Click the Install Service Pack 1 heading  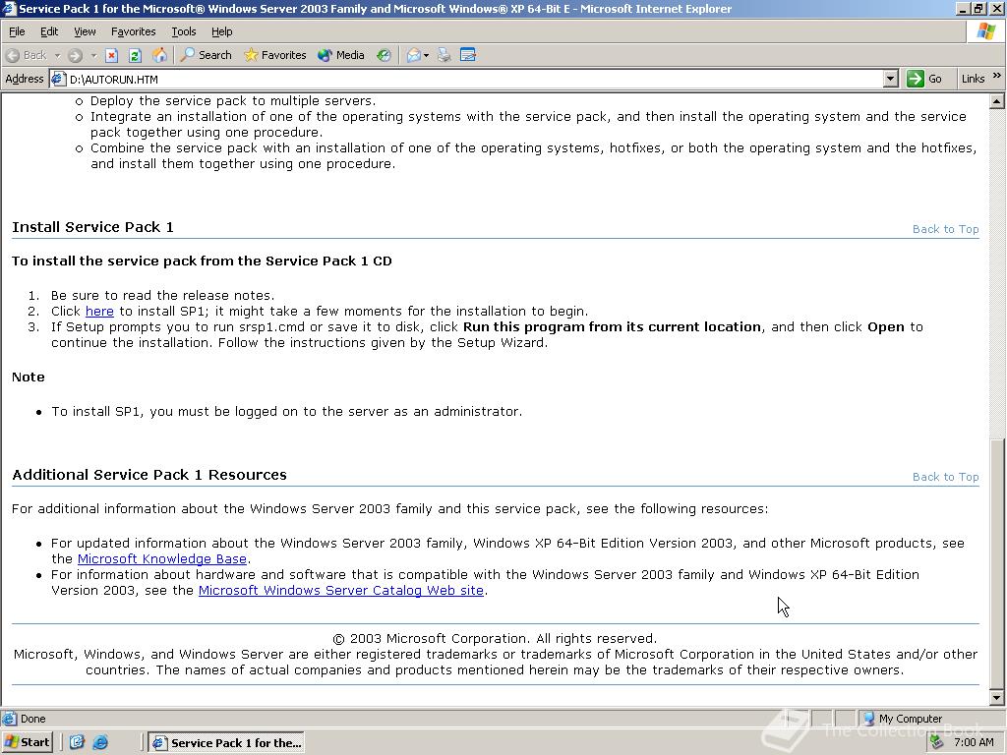coord(92,227)
